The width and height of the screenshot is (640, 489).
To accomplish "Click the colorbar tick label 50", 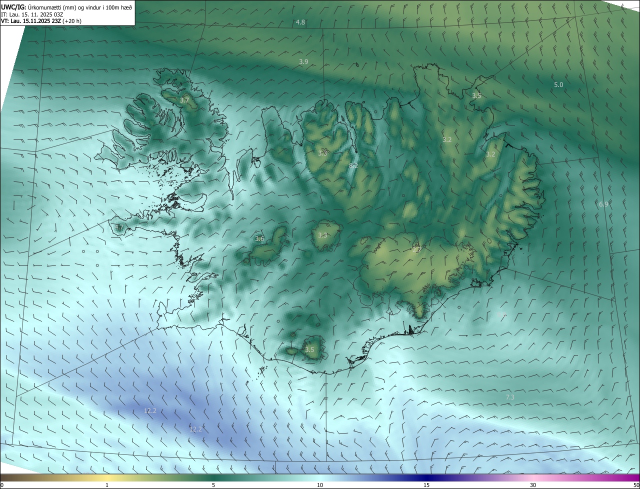I will pos(636,485).
